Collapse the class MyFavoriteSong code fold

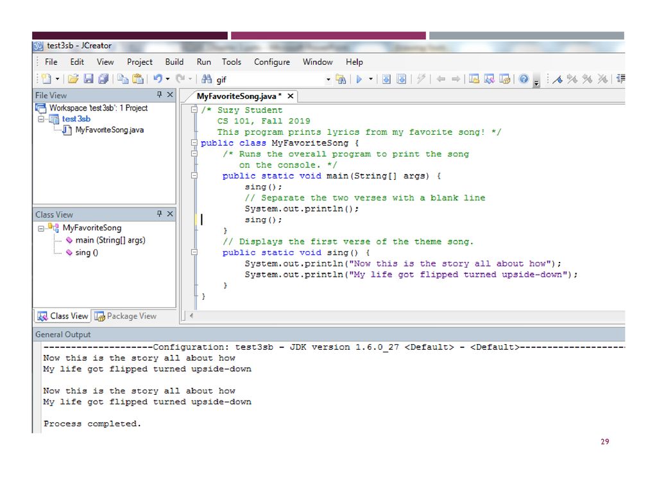pos(194,143)
